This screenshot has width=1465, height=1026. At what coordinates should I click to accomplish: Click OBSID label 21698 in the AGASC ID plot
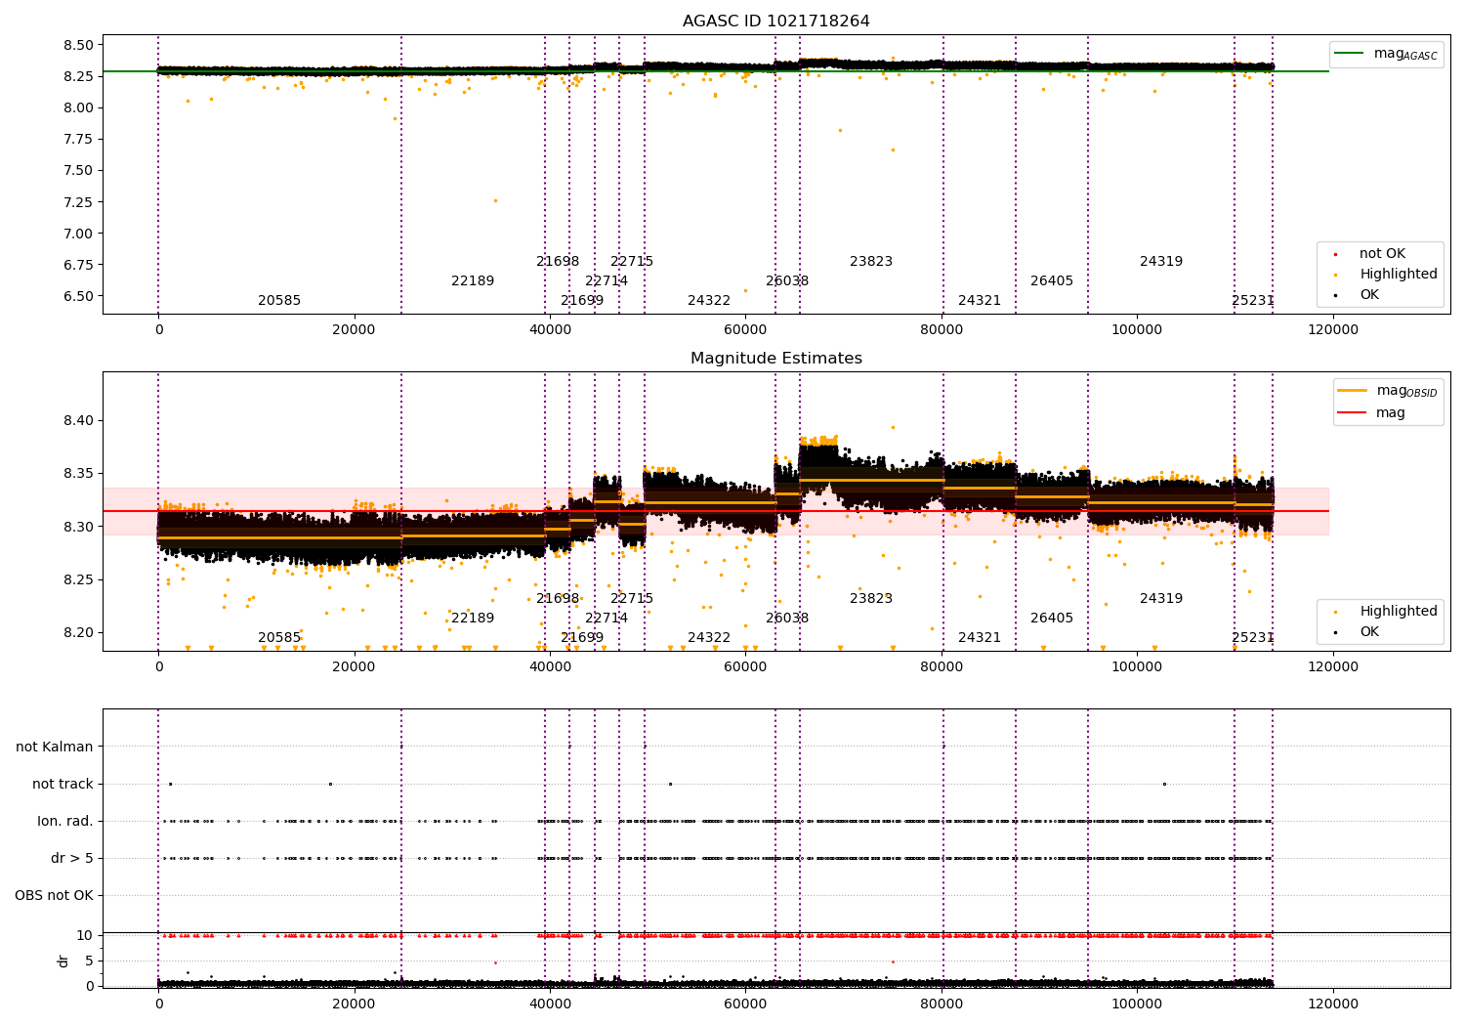tap(558, 262)
